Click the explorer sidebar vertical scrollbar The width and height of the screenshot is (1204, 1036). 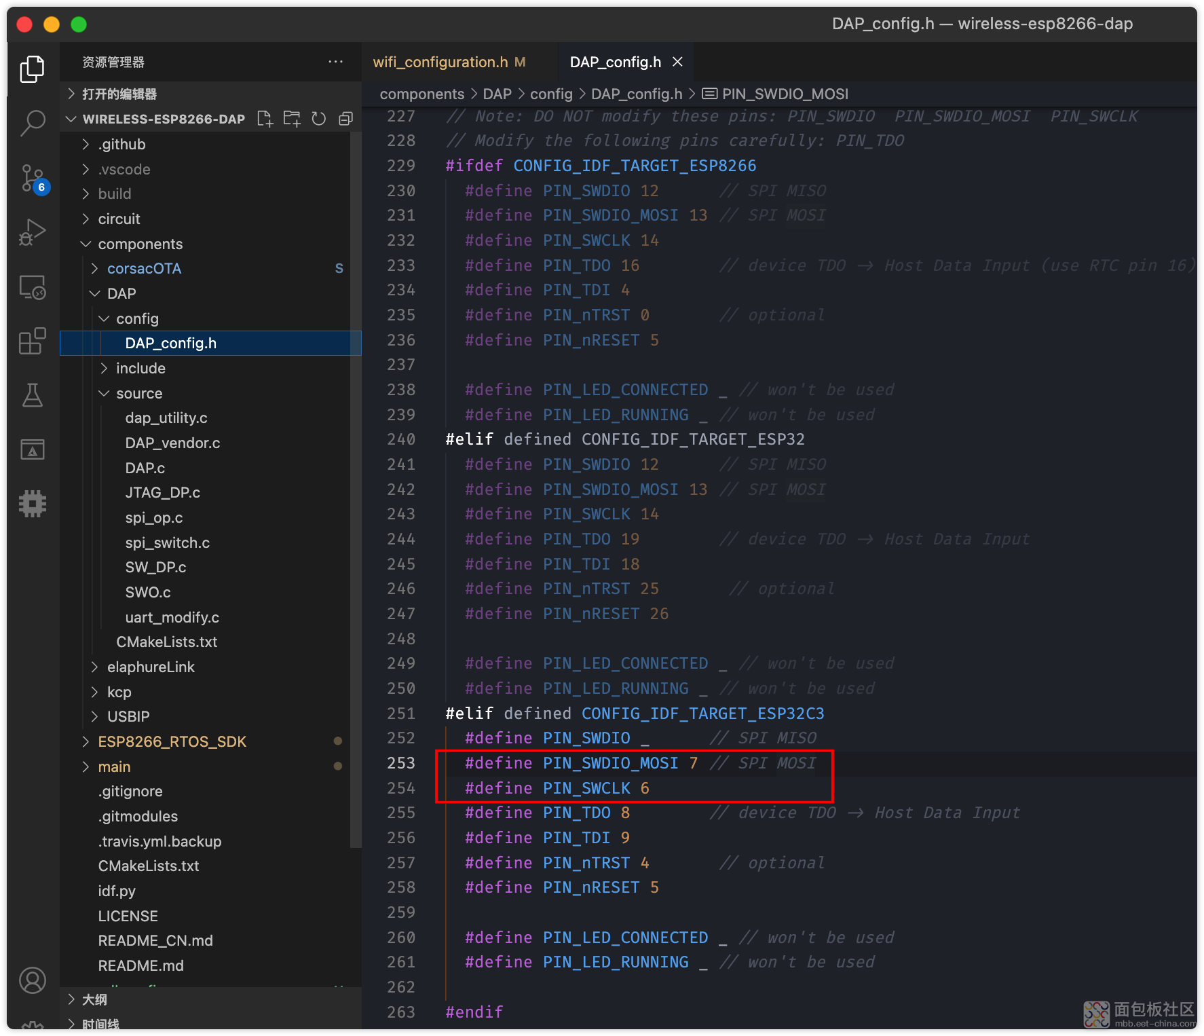[356, 489]
